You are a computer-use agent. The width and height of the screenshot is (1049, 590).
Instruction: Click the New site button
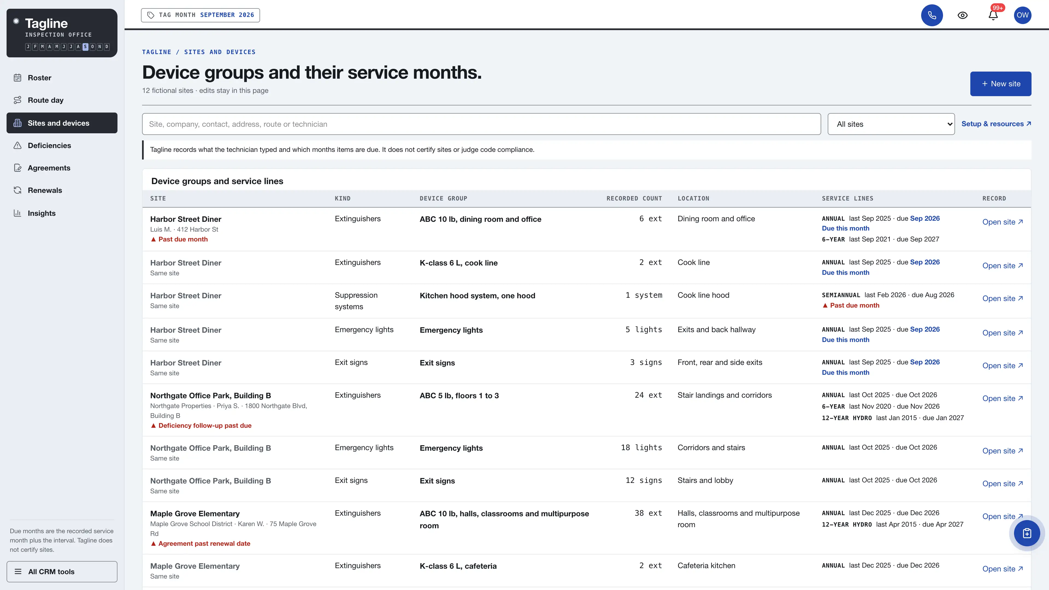tap(1001, 84)
